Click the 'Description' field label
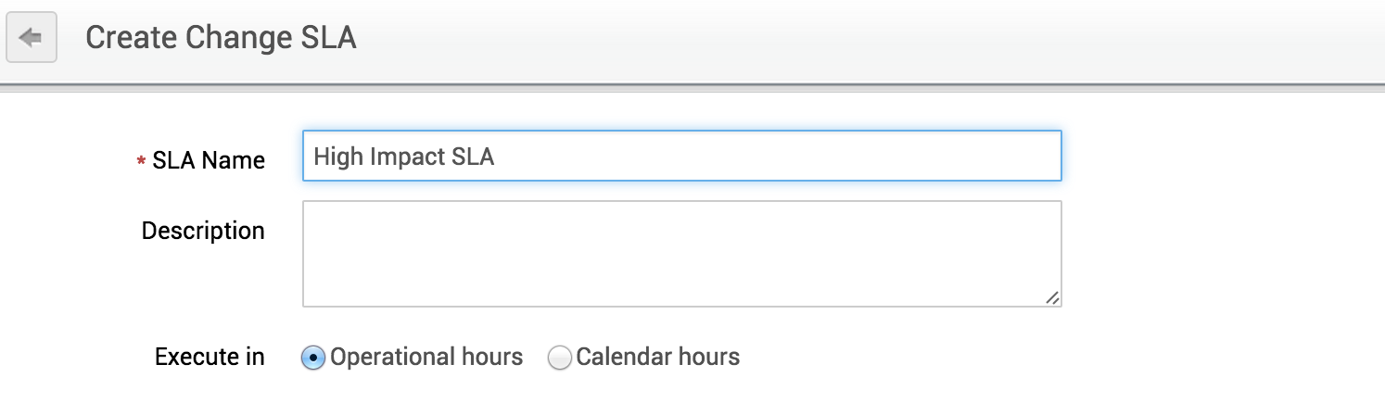Viewport: 1385px width, 415px height. pyautogui.click(x=203, y=231)
